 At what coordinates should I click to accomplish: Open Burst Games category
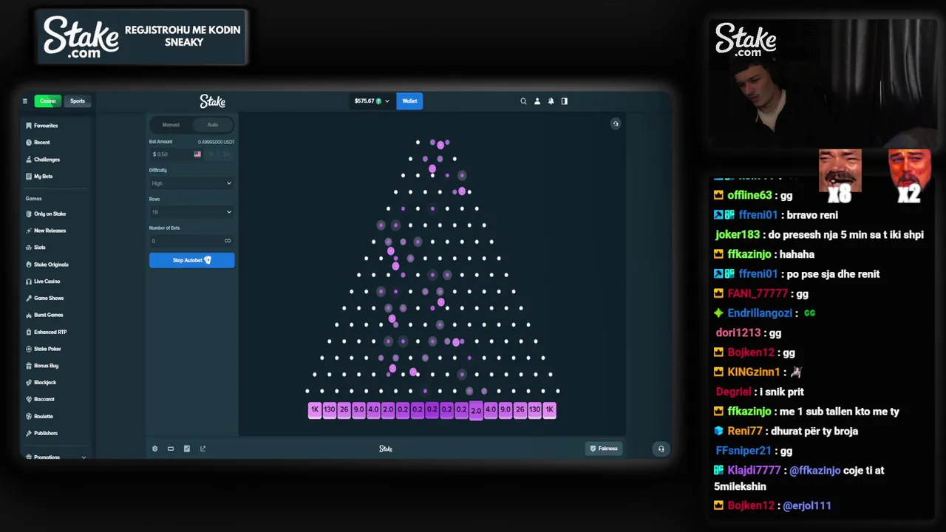(x=48, y=315)
